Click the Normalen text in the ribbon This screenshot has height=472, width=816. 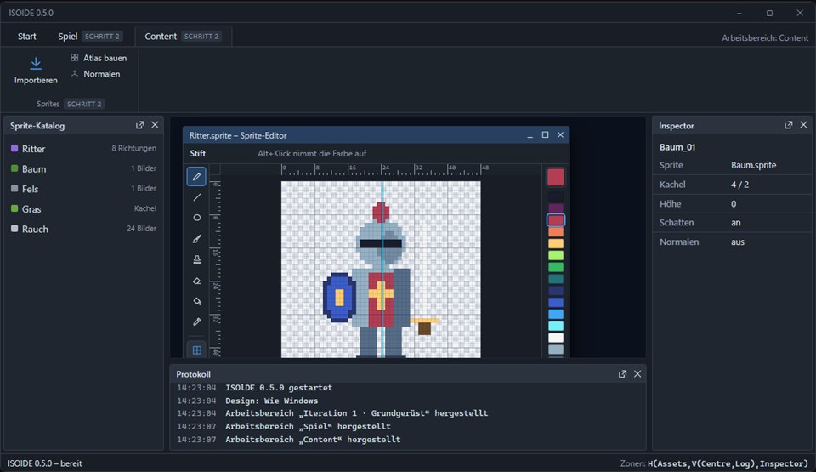(x=102, y=74)
